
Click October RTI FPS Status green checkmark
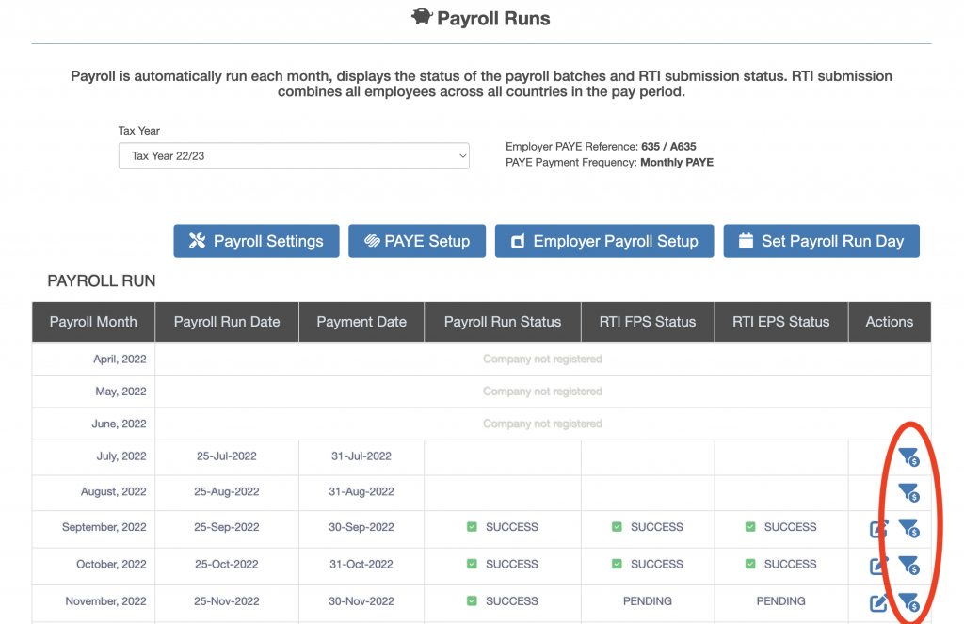617,564
